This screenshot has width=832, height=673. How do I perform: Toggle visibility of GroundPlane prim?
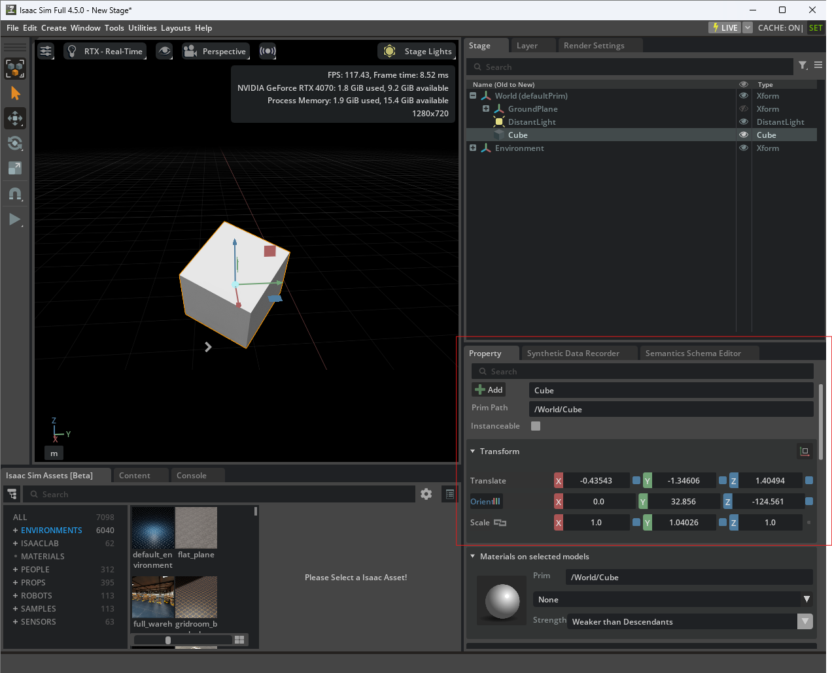[x=744, y=108]
